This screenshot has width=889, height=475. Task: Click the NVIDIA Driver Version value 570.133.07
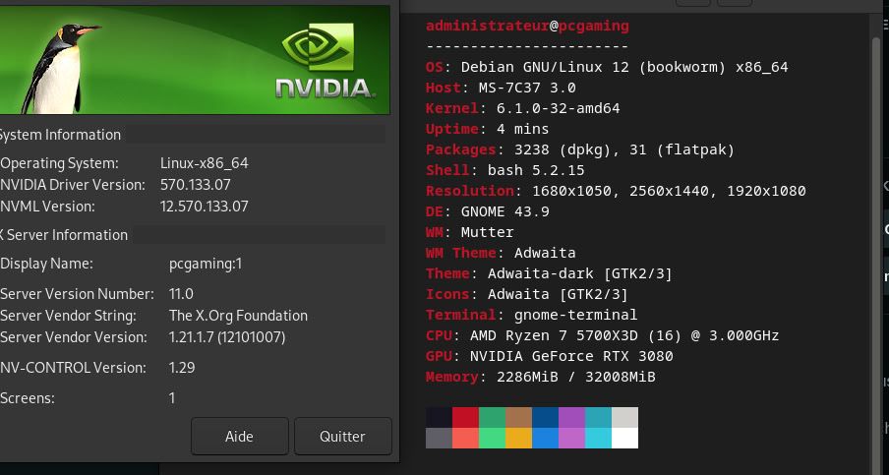coord(196,185)
